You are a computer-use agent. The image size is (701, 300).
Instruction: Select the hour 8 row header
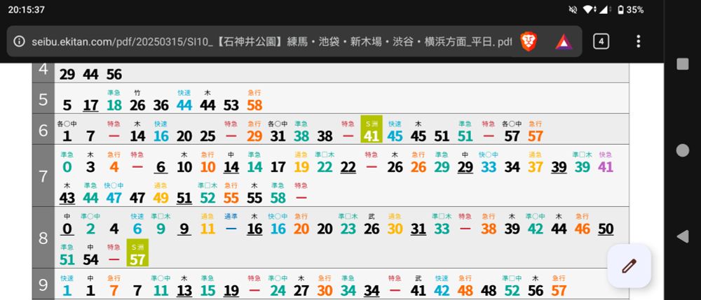pos(43,237)
